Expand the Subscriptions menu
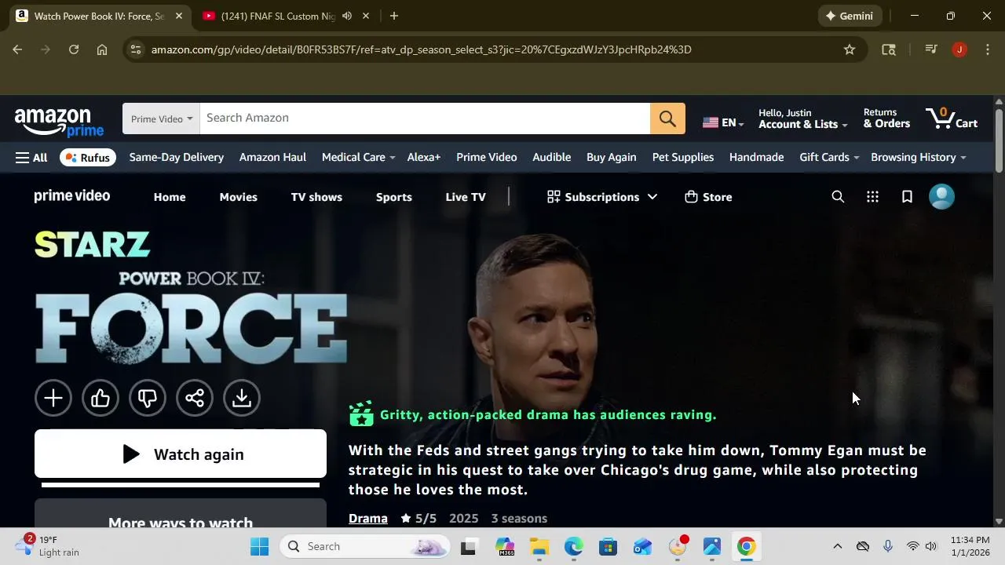 click(x=602, y=197)
